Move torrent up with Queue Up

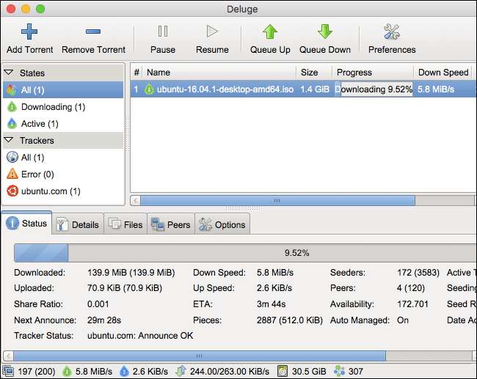pos(270,32)
